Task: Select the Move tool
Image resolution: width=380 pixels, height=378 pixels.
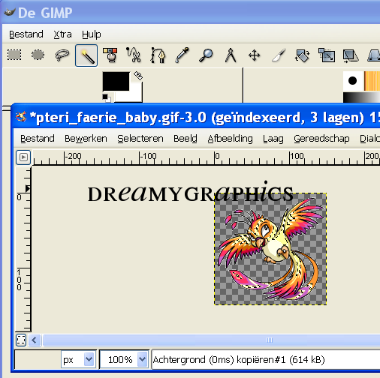Action: [254, 55]
